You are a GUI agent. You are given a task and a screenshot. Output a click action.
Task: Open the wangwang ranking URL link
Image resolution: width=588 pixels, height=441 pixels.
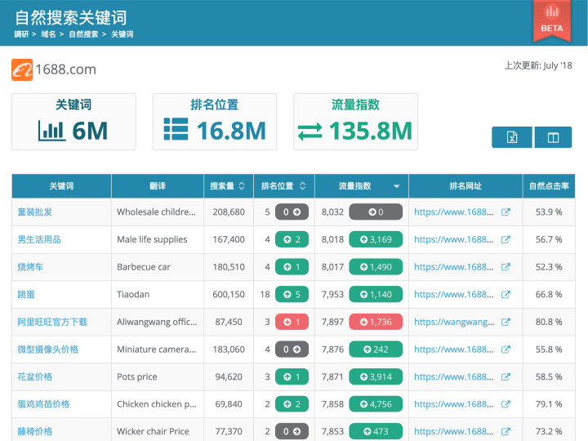pyautogui.click(x=454, y=322)
